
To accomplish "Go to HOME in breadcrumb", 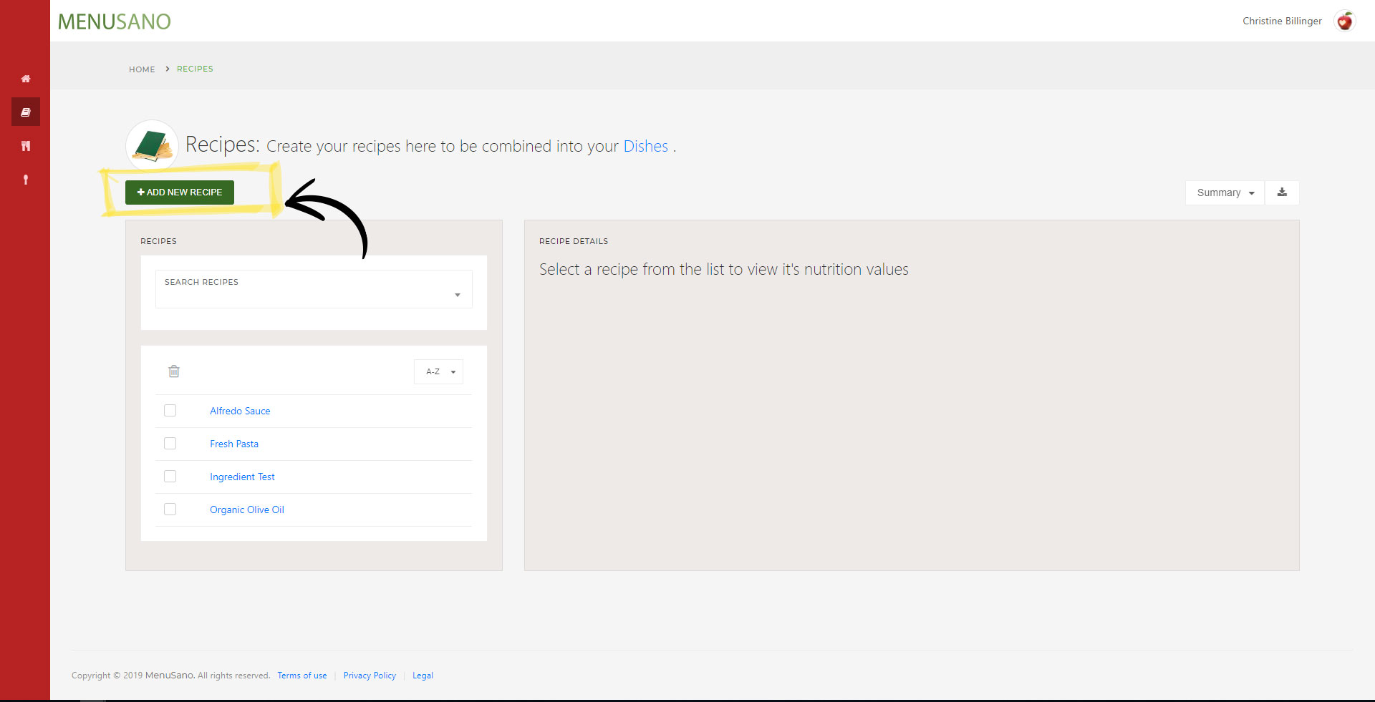I will coord(142,69).
